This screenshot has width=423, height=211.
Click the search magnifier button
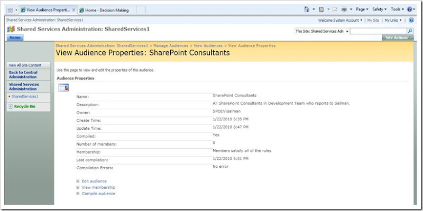[x=410, y=32]
